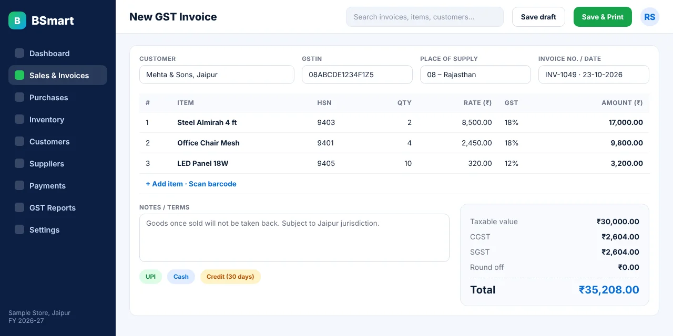Go to Purchases menu label
The height and width of the screenshot is (336, 673).
(49, 98)
